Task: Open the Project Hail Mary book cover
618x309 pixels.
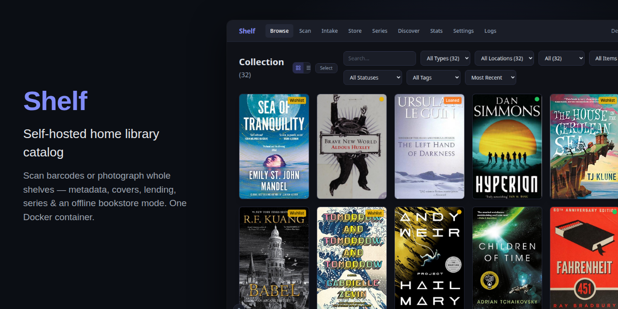Action: click(430, 258)
